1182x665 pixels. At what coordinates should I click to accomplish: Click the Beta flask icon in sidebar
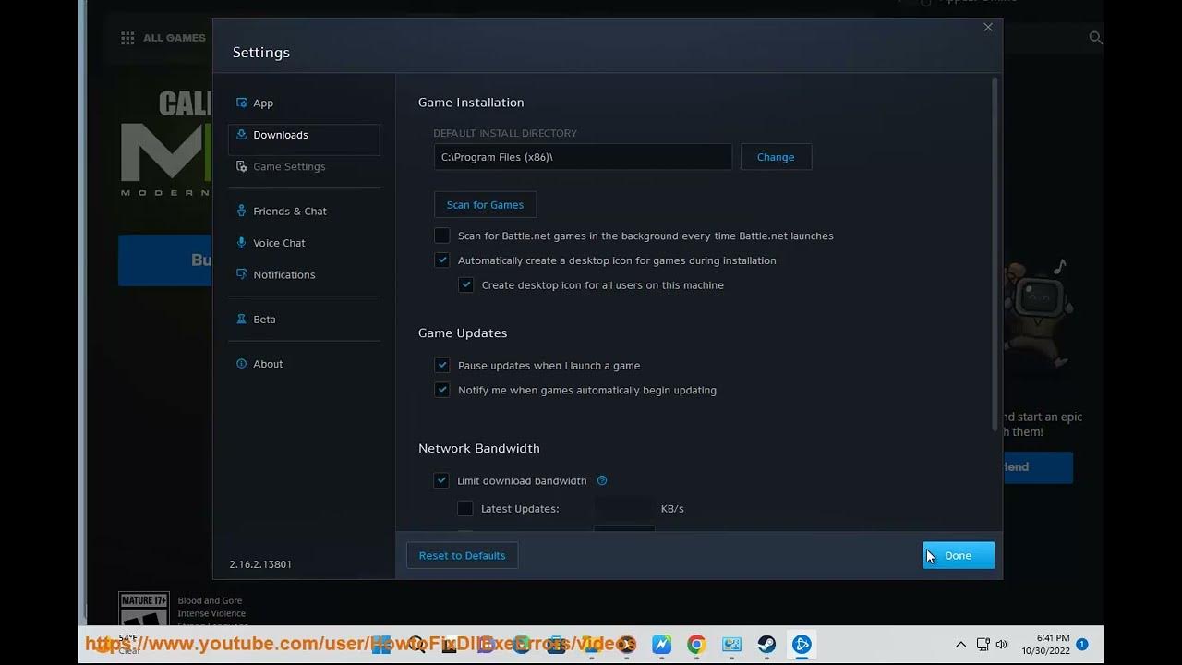(x=242, y=320)
